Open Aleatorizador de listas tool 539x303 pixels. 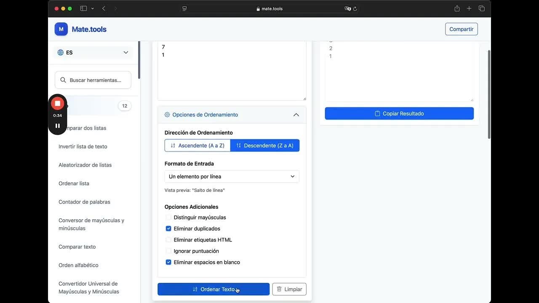[85, 165]
